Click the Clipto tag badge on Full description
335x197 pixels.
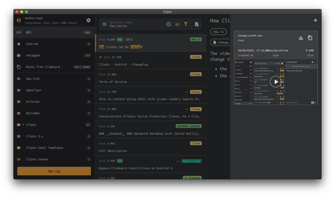(196, 143)
